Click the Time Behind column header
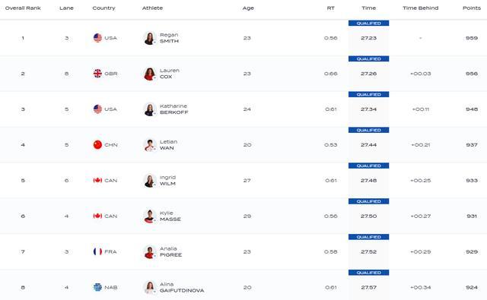This screenshot has width=487, height=300. click(421, 8)
